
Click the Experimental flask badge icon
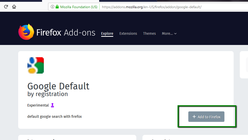pyautogui.click(x=52, y=105)
